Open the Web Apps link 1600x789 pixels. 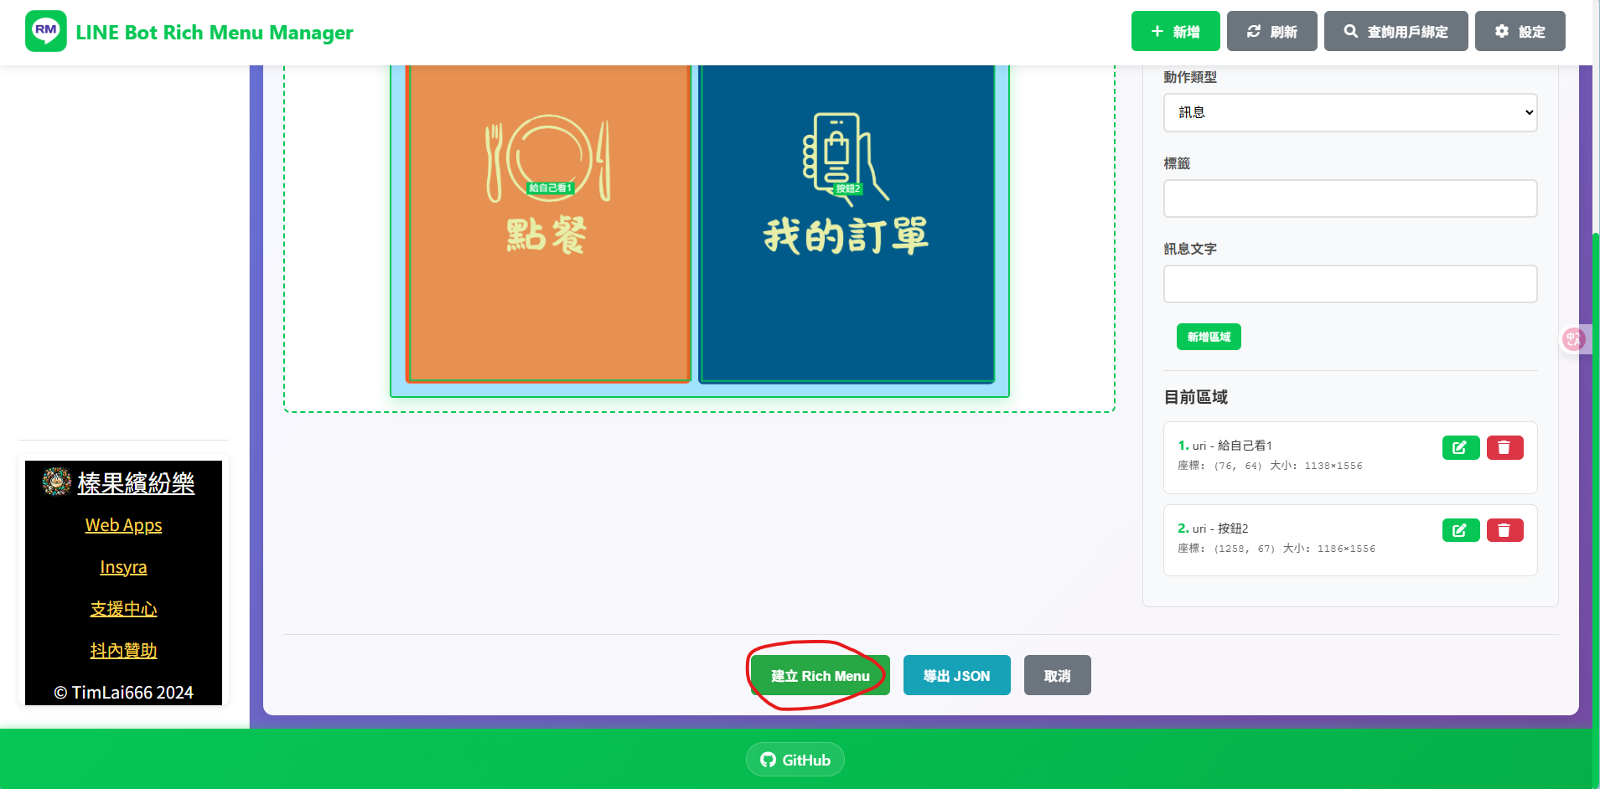(123, 525)
